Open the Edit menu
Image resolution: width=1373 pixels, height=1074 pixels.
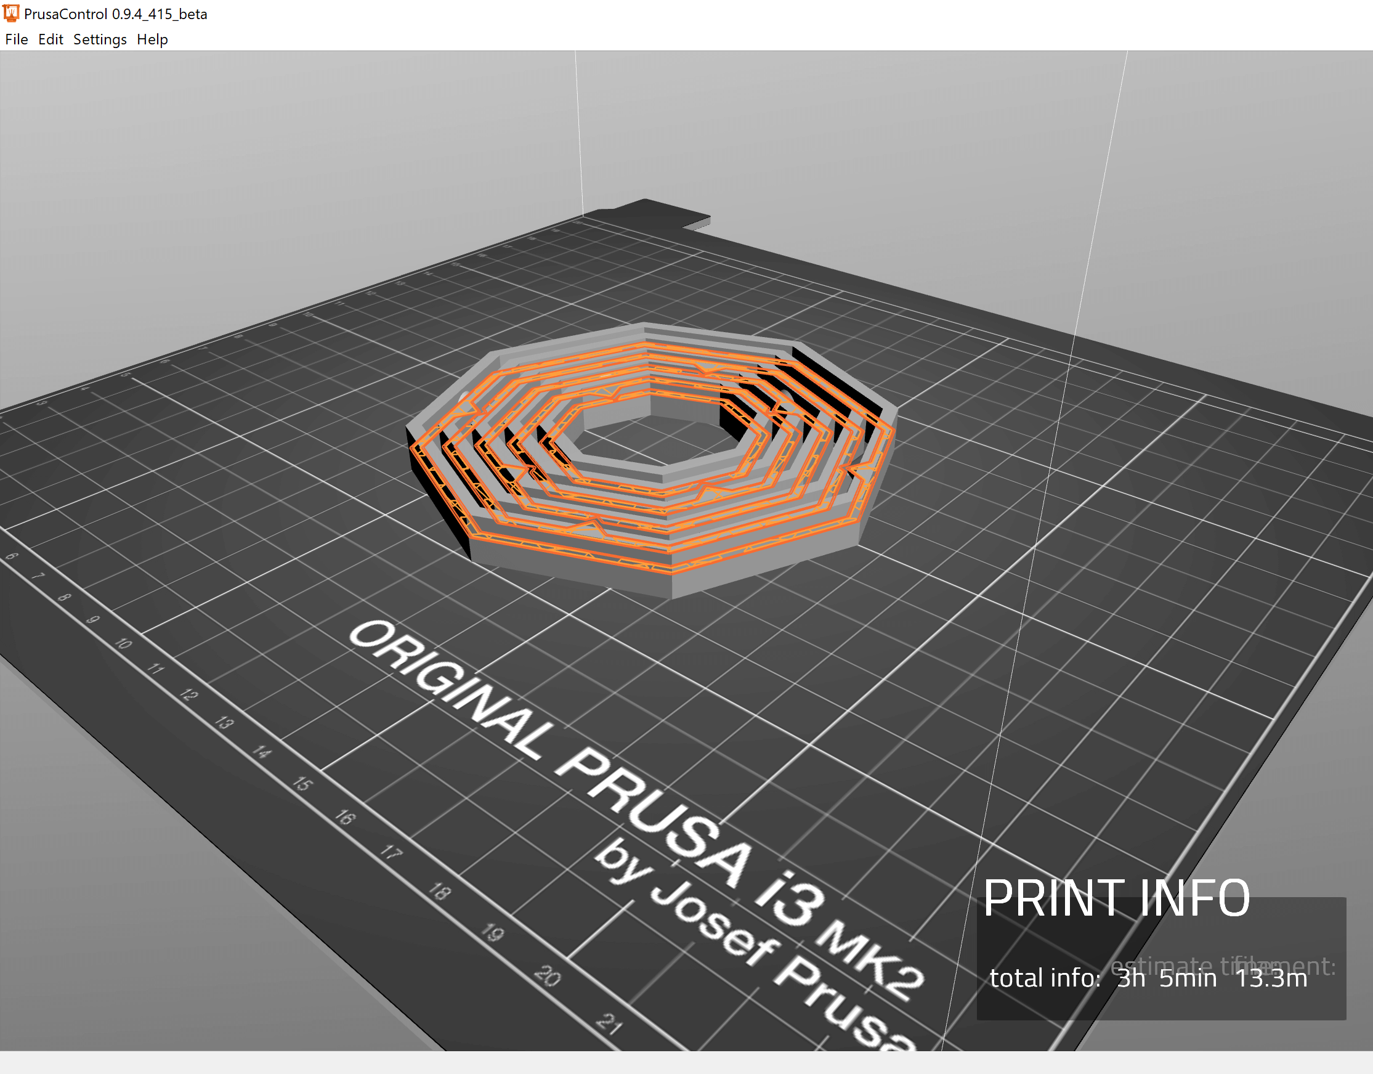[x=51, y=39]
